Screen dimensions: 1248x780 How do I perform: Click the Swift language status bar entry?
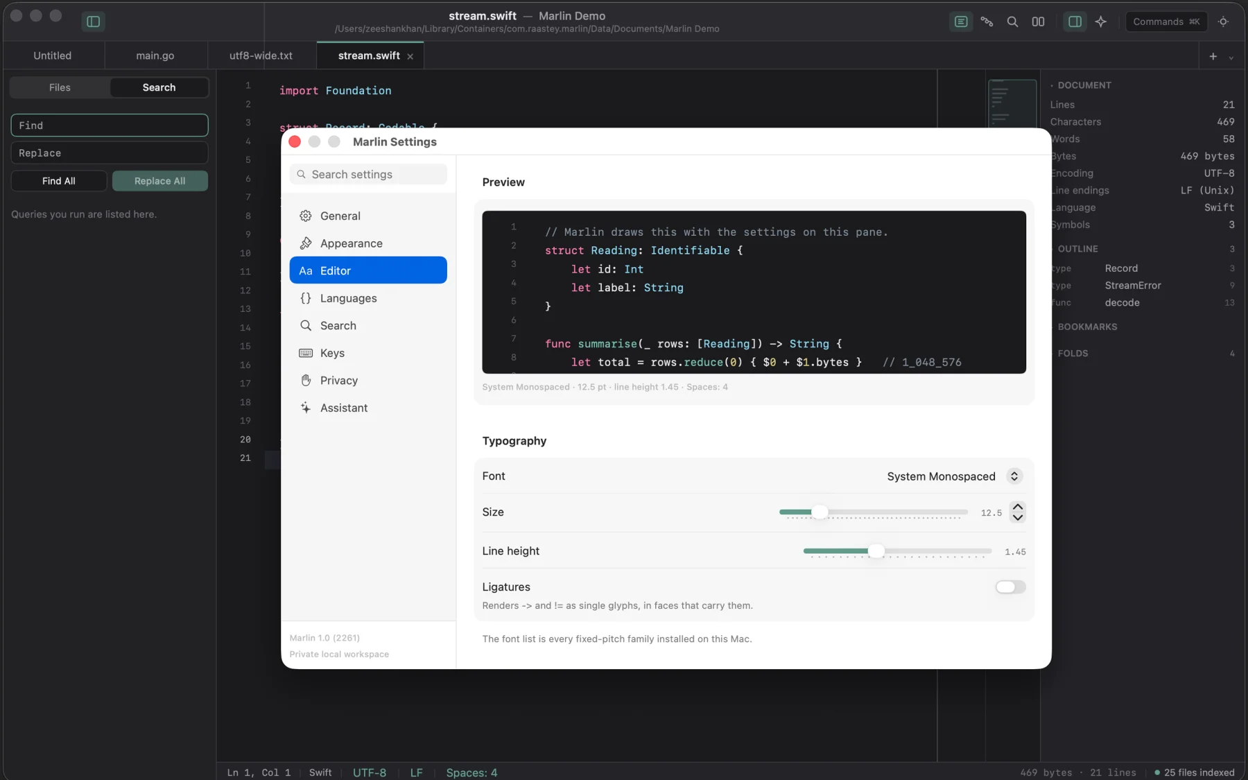(x=320, y=772)
